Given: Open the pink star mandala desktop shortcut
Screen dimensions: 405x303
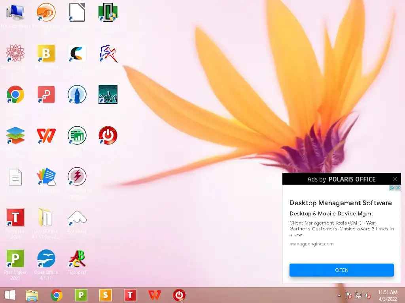Looking at the screenshot, I should 15,53.
